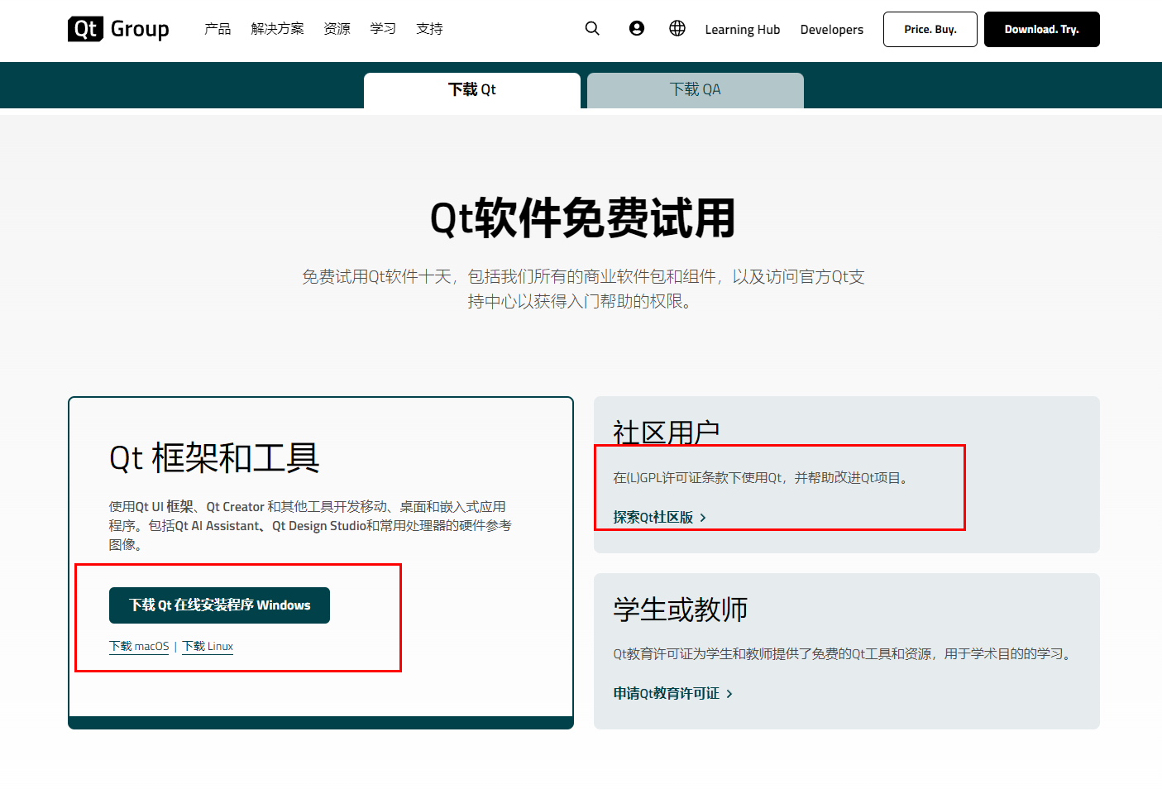
Task: Click chevron next to 申请Qt教育许可证
Action: (729, 694)
